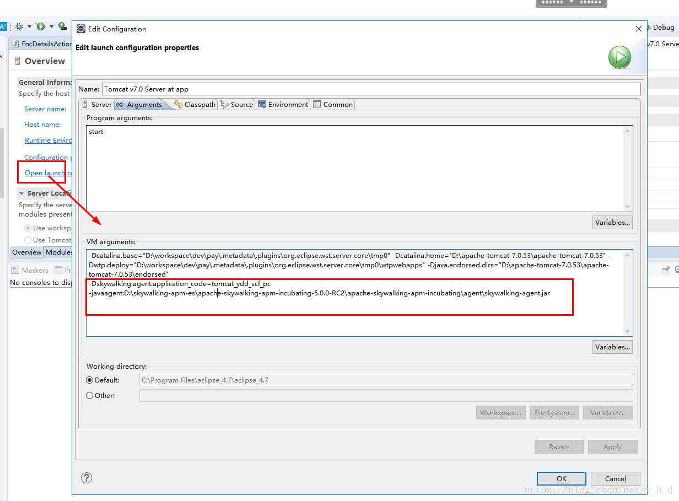Click inside the VM arguments text area
Viewport: 679px width, 501px height.
point(355,292)
